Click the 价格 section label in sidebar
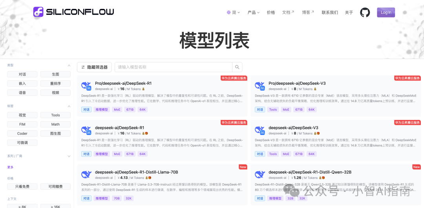 (10, 178)
